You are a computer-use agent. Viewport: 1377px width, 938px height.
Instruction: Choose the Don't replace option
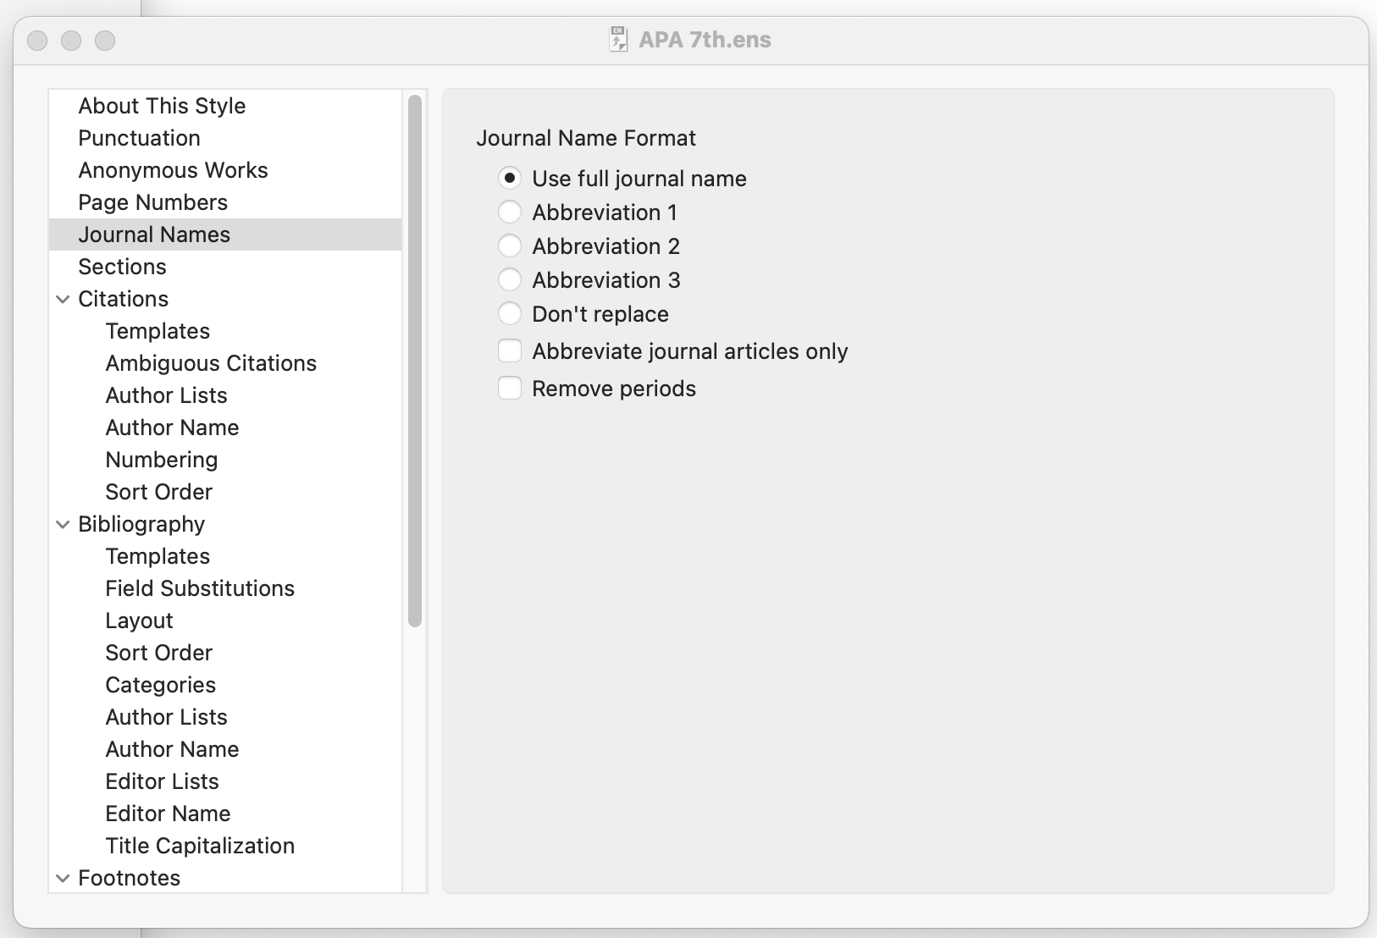pyautogui.click(x=511, y=313)
